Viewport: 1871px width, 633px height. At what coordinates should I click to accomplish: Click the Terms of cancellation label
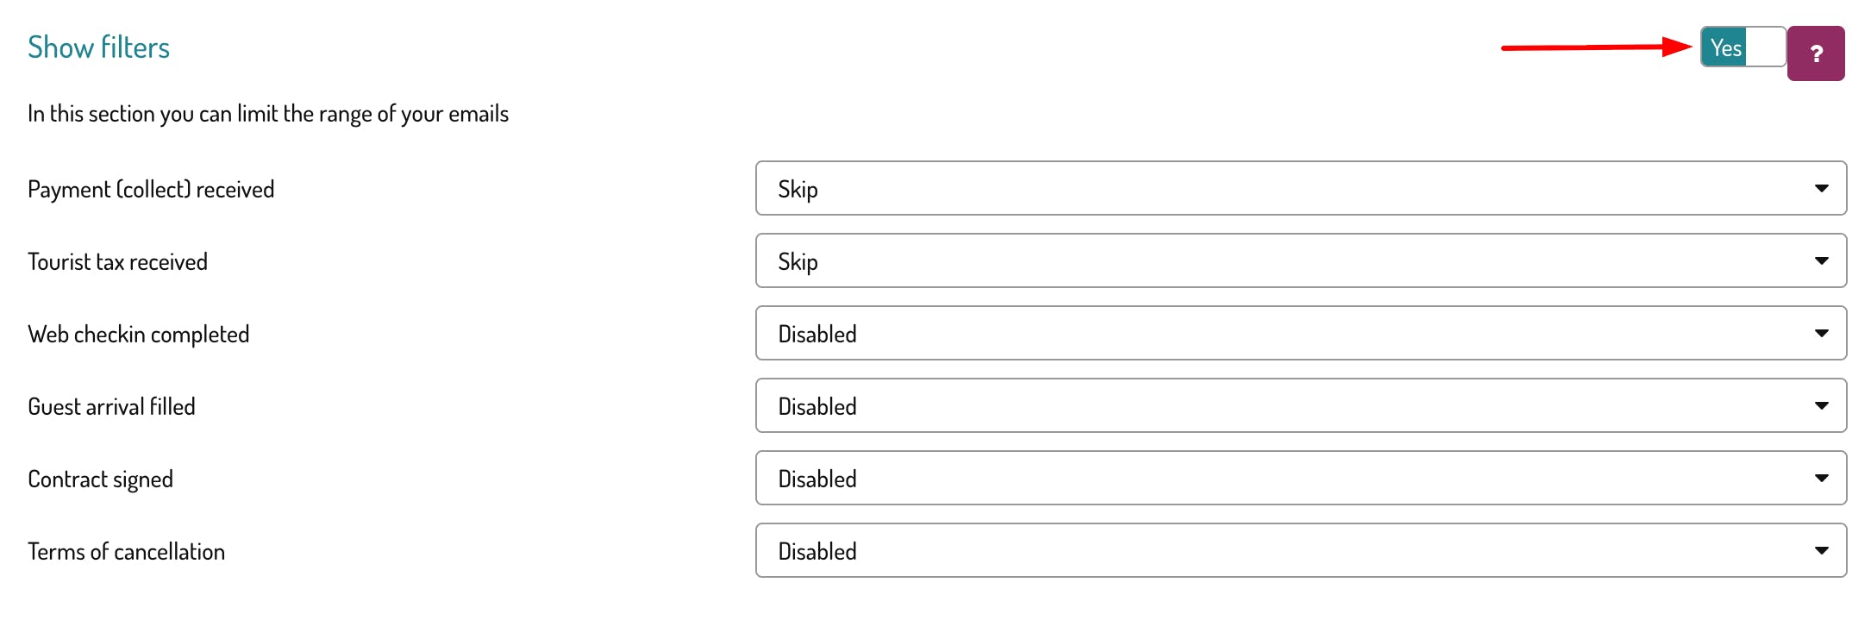pos(126,552)
